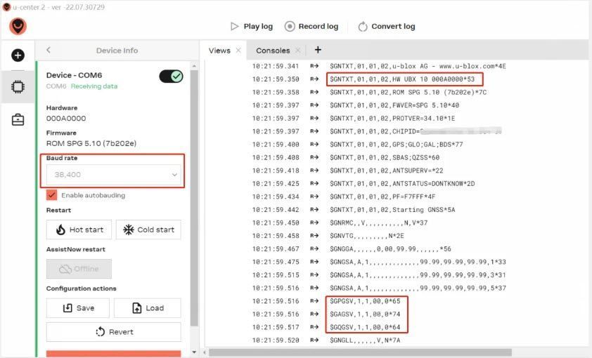Screen dimensions: 592x358
Task: Open the toolbox briefcase icon in sidebar
Action: (18, 120)
